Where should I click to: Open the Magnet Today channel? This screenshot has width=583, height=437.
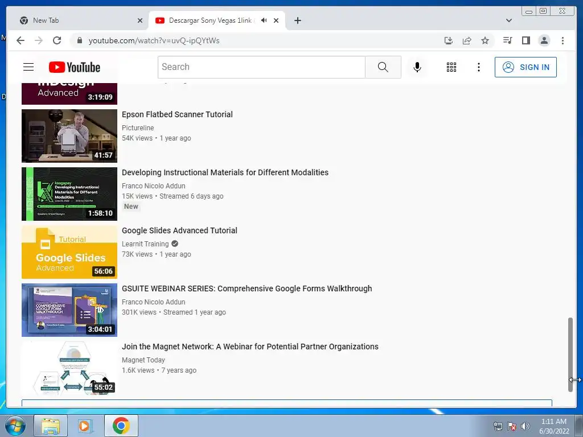click(x=143, y=360)
